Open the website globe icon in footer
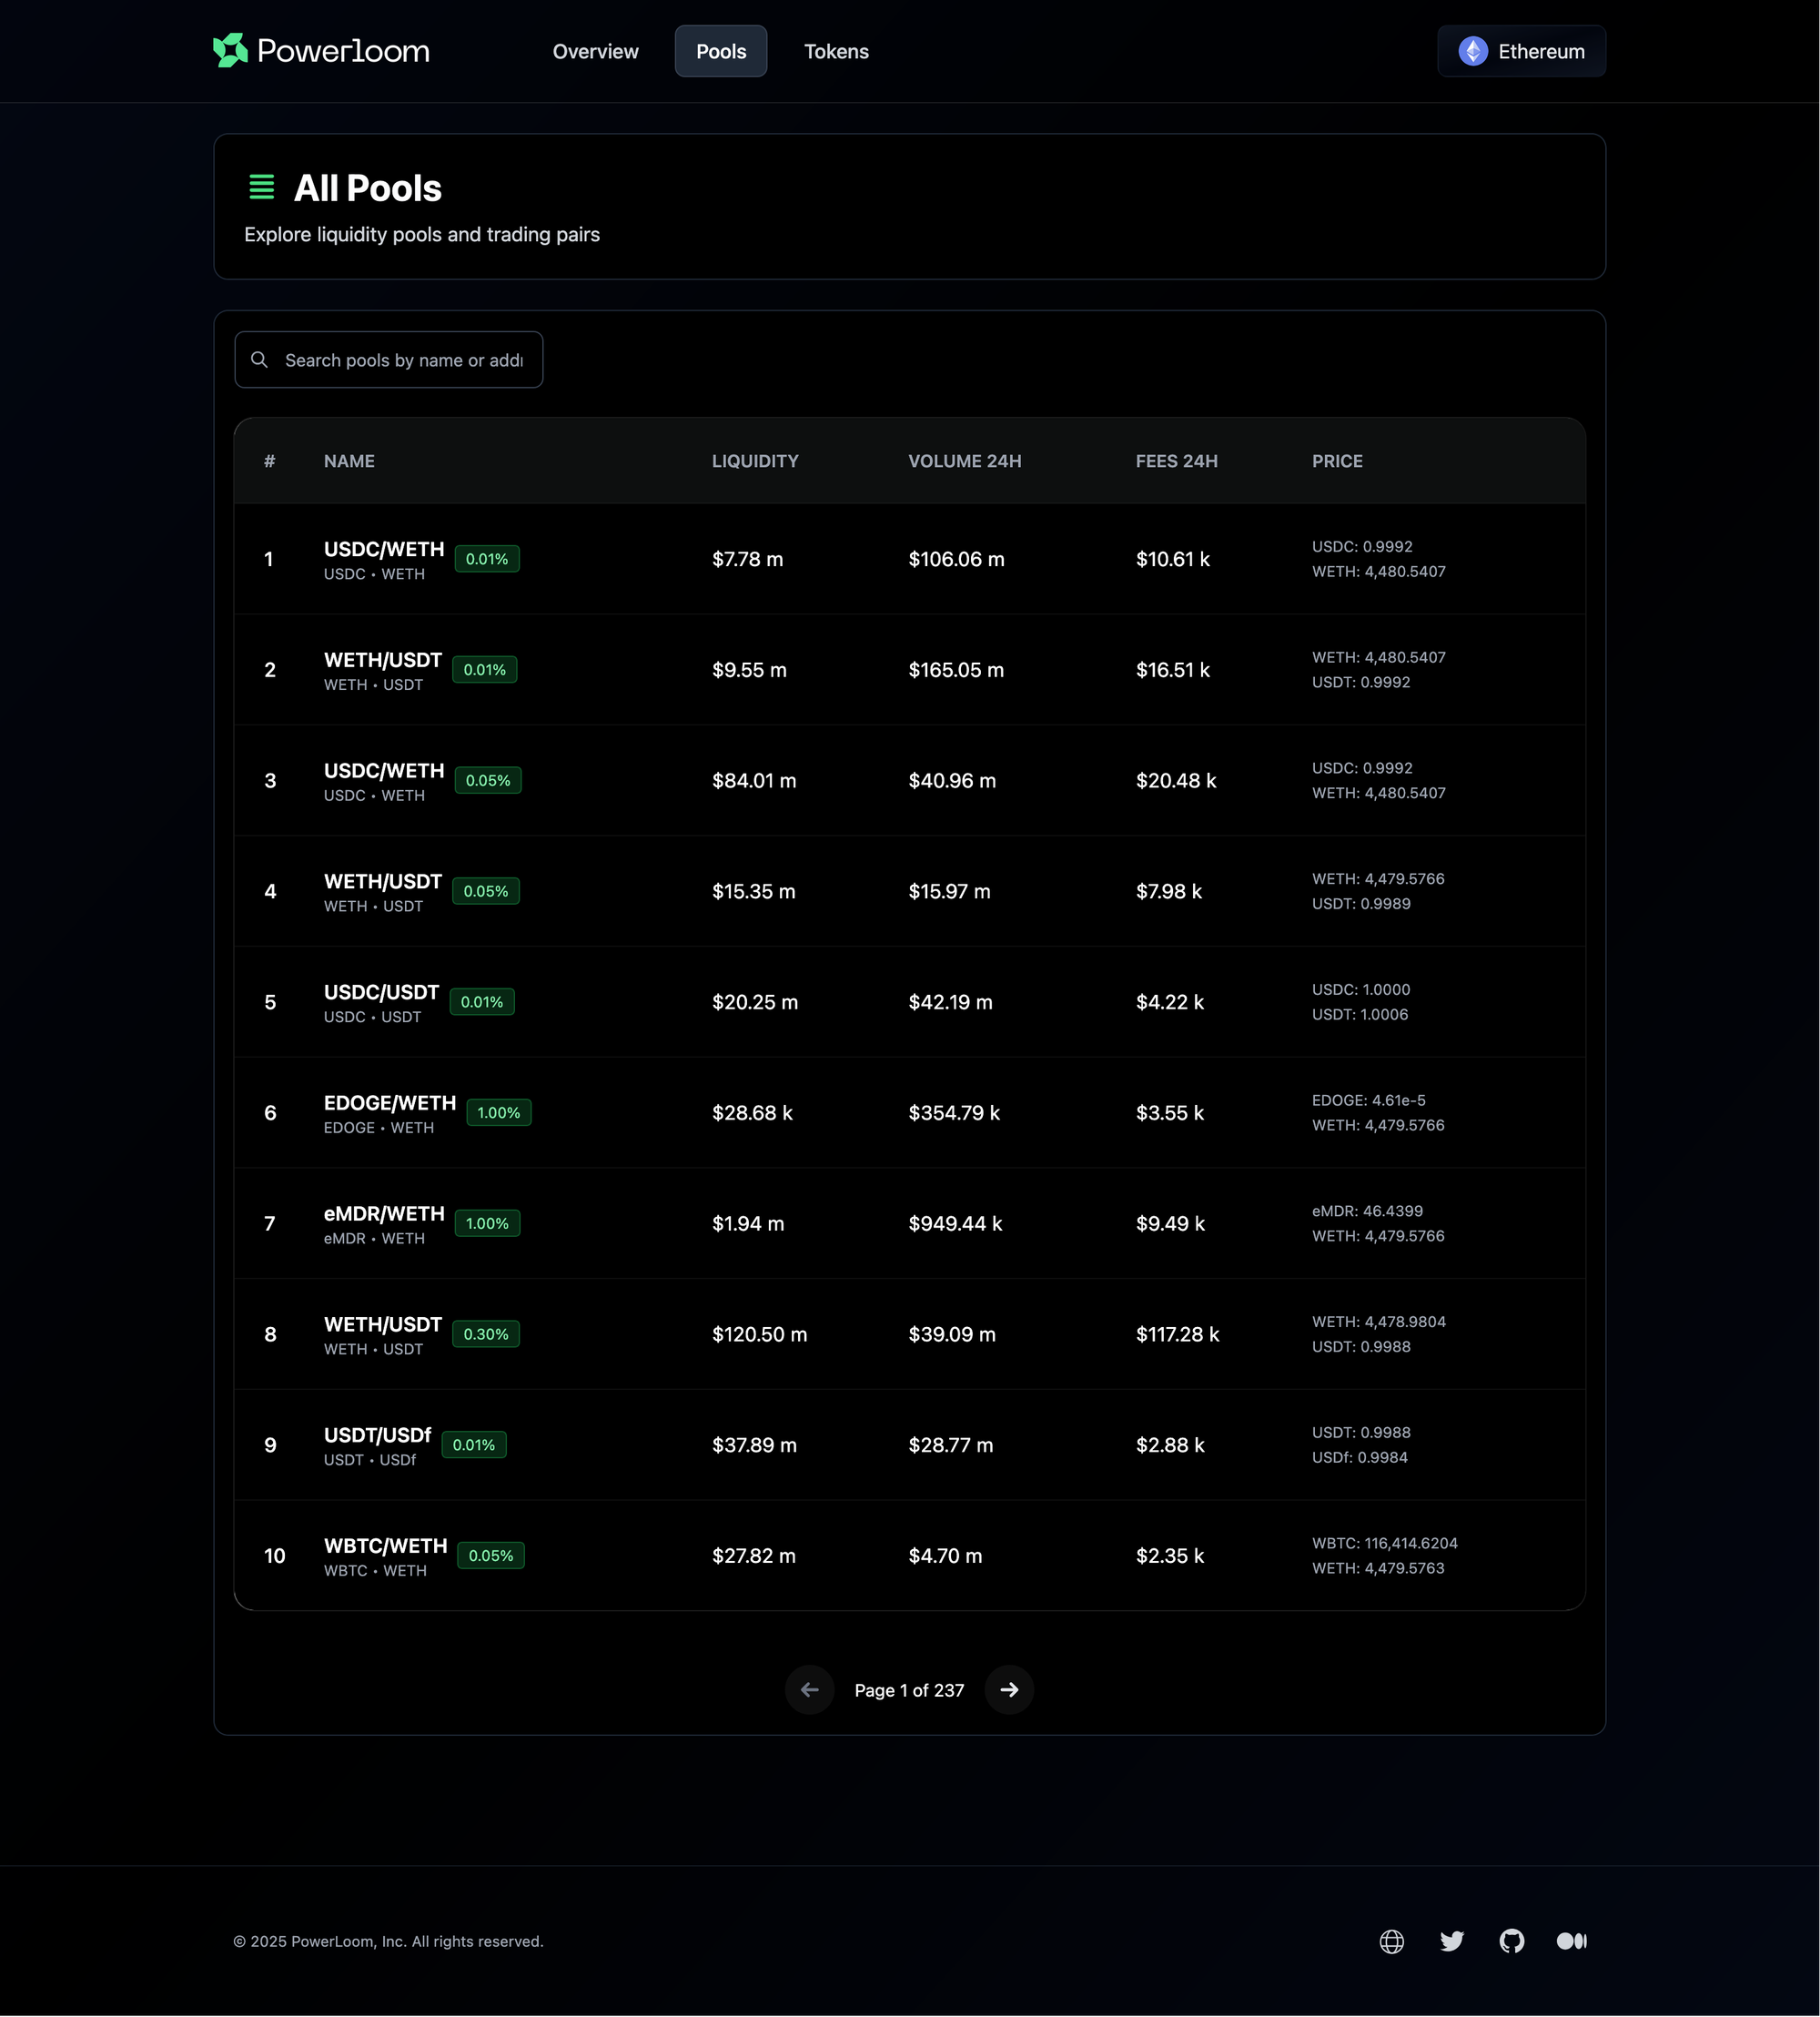 1391,1941
